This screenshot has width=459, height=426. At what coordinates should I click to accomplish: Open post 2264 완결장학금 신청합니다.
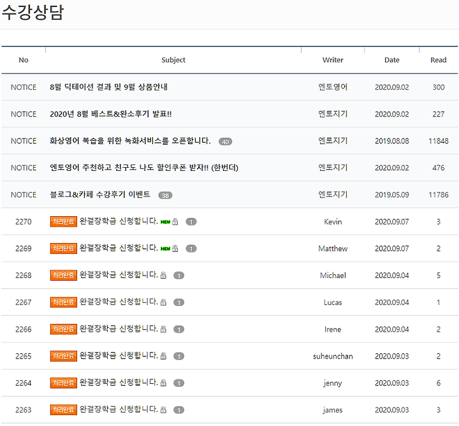(x=119, y=383)
